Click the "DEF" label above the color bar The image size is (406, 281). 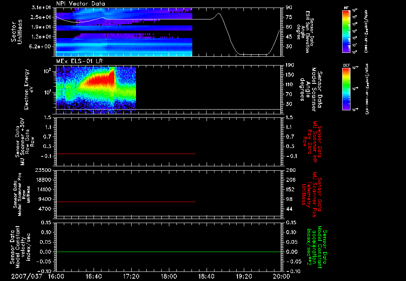346,65
